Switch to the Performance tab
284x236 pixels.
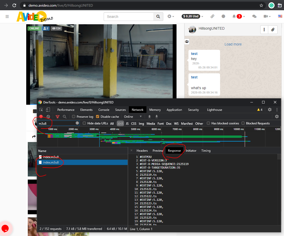(x=66, y=110)
